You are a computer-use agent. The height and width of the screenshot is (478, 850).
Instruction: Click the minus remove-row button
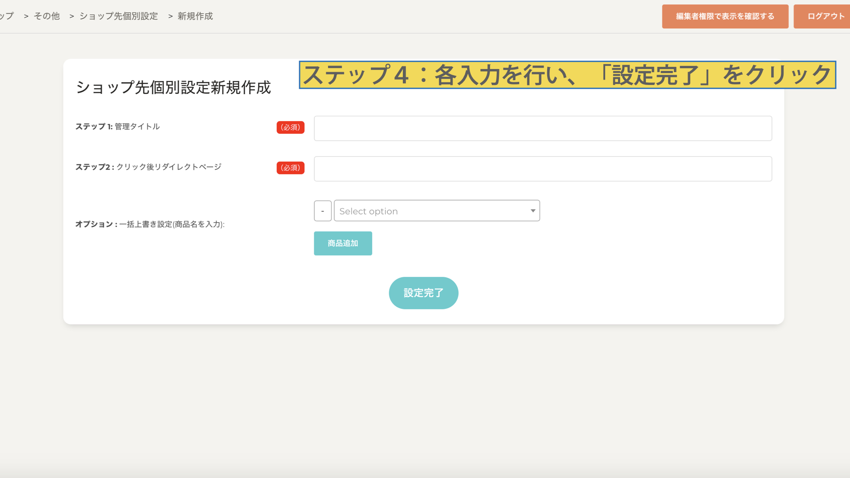pyautogui.click(x=322, y=211)
